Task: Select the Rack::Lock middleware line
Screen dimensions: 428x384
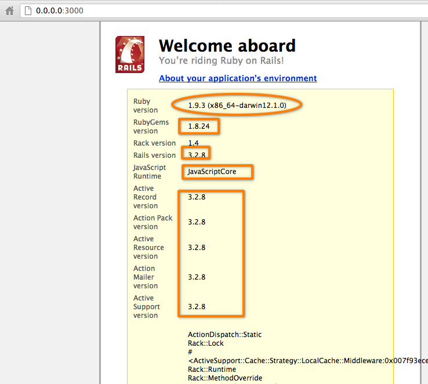Action: 206,343
